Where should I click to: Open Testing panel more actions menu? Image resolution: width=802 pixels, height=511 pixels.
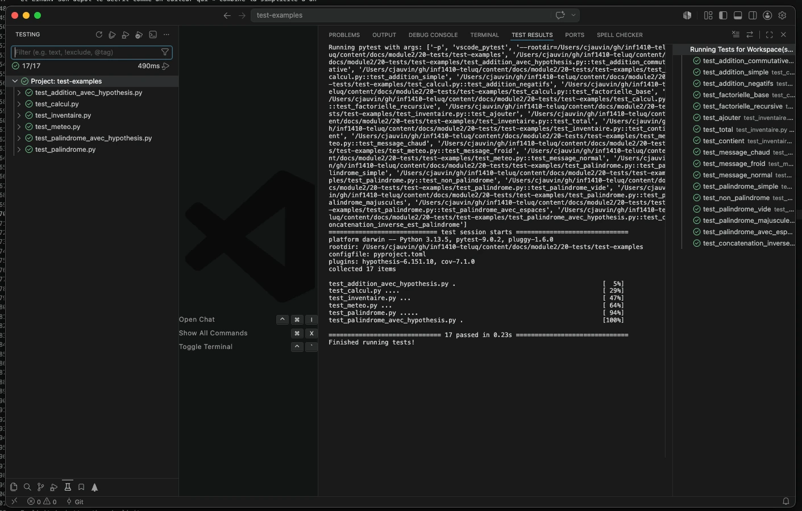[167, 35]
